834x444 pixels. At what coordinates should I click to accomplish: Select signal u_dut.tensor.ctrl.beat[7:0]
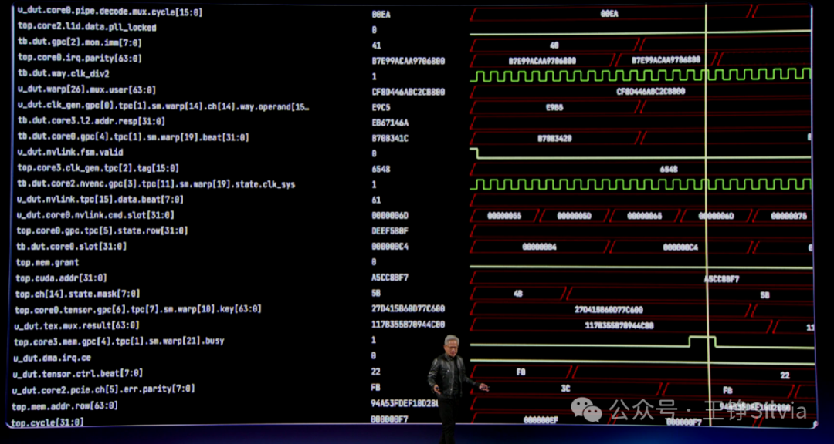point(78,373)
